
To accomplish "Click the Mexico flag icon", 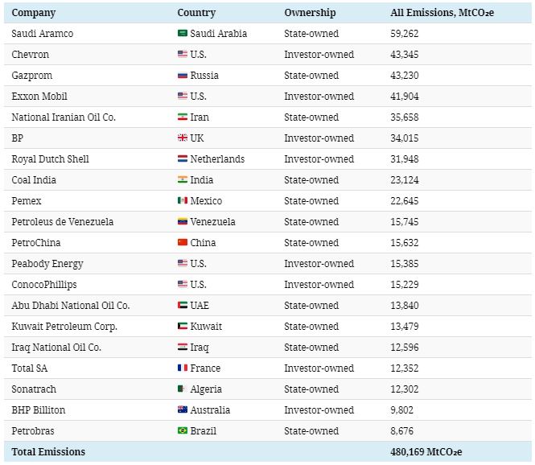I will pyautogui.click(x=183, y=200).
